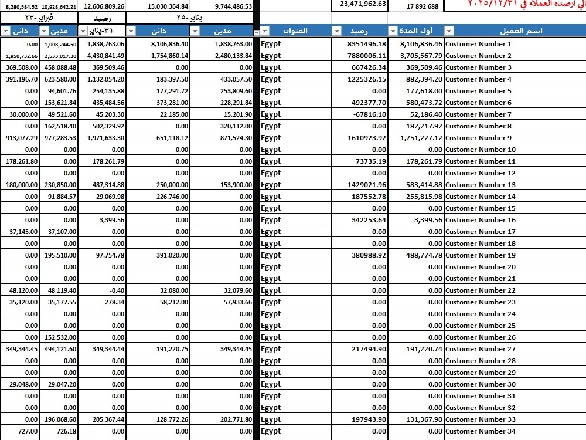This screenshot has height=440, width=586.
Task: Open filter arrow of the رصيد header beside العنوان
Action: click(x=336, y=31)
